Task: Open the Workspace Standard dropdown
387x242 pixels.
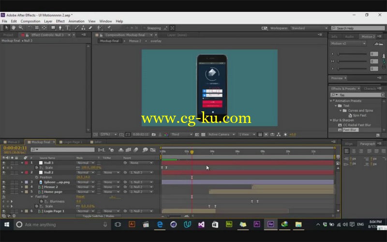Action: 309,28
